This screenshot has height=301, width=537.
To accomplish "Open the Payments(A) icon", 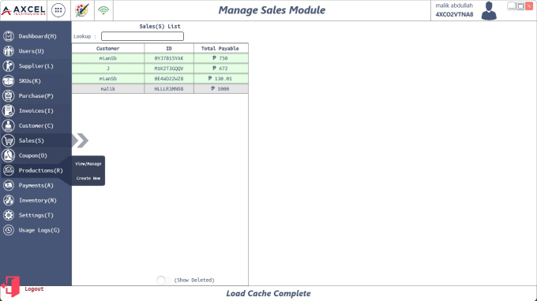I will (x=9, y=185).
